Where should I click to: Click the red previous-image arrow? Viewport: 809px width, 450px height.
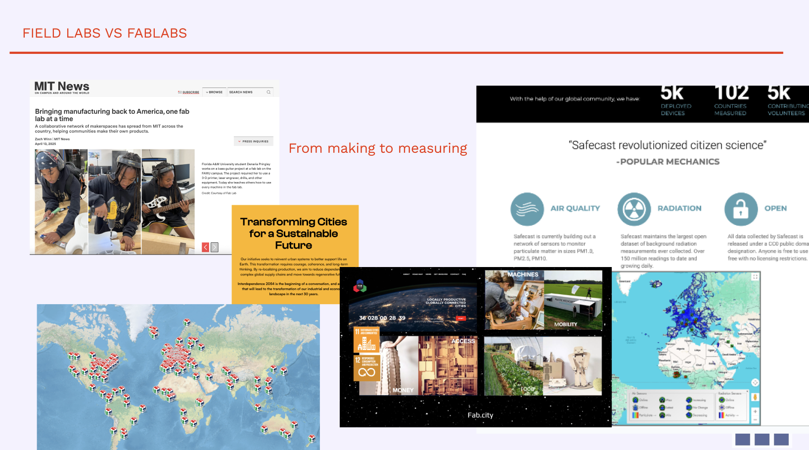206,247
